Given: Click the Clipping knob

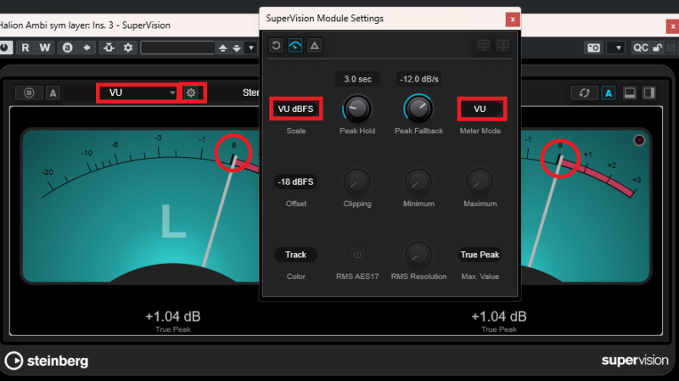Looking at the screenshot, I should click(356, 182).
